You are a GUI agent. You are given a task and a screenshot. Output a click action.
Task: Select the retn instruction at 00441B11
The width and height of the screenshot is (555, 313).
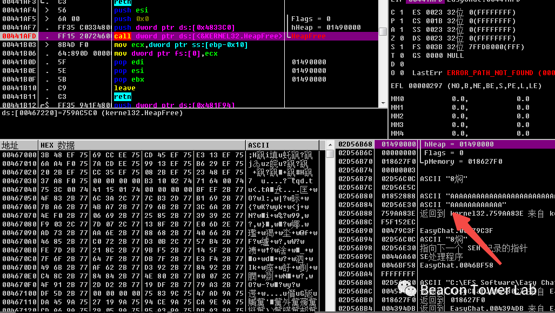pyautogui.click(x=123, y=97)
